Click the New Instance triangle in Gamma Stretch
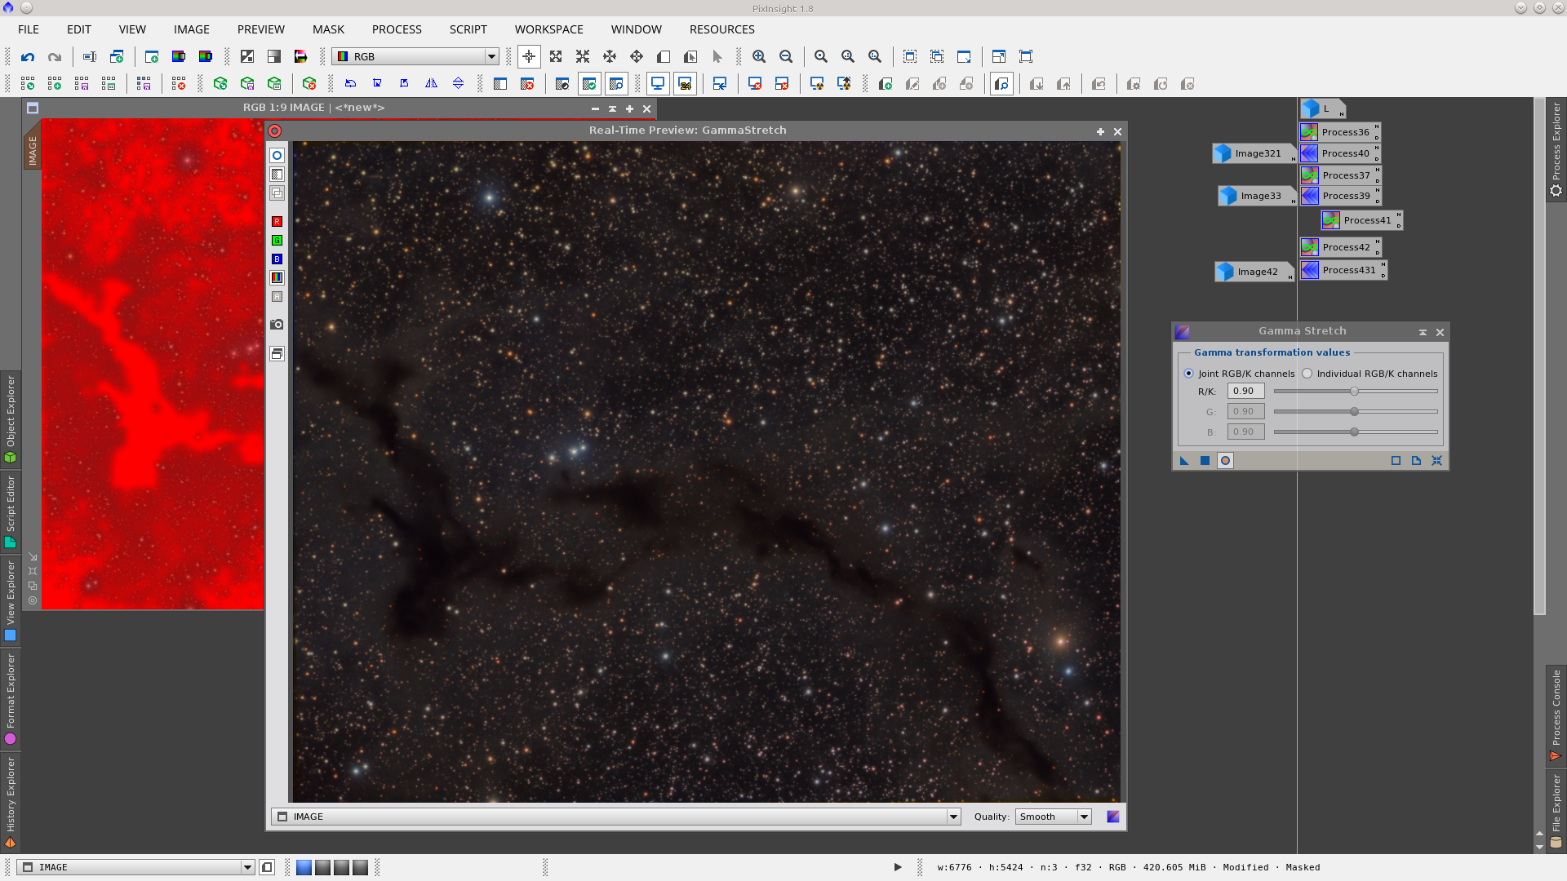The image size is (1567, 881). 1184,461
